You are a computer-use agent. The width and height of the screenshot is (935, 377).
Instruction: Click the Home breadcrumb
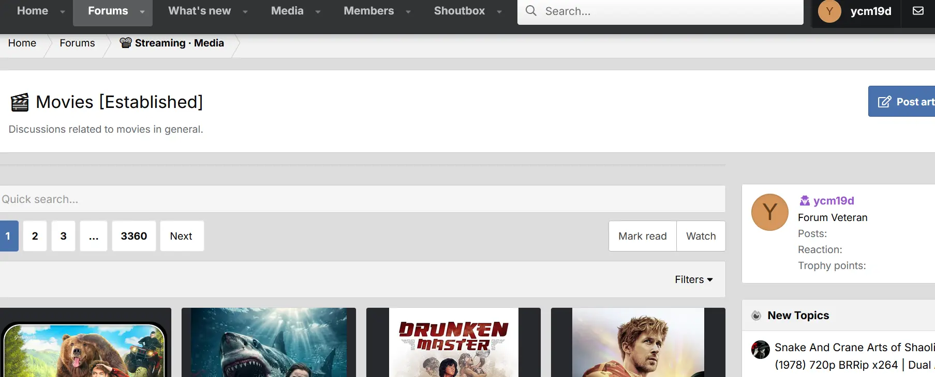22,43
